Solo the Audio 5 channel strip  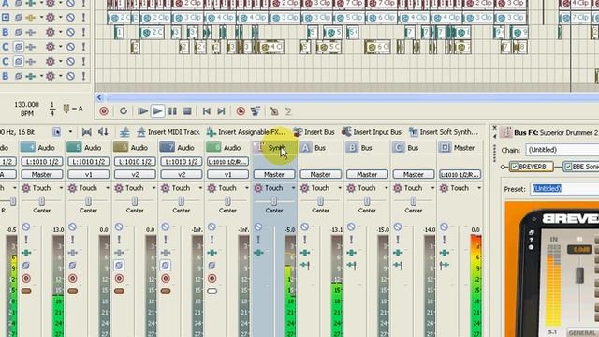73,240
